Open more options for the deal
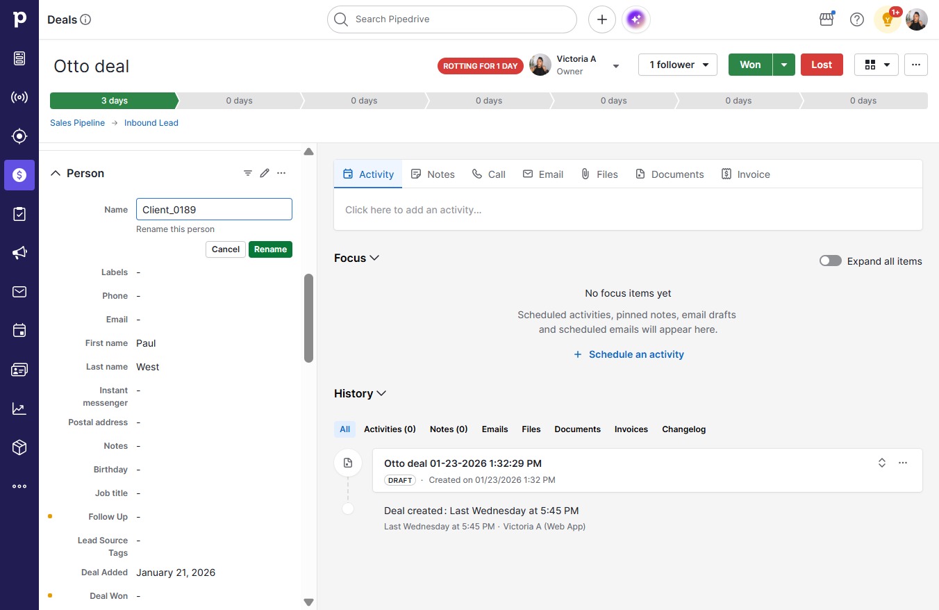 916,65
